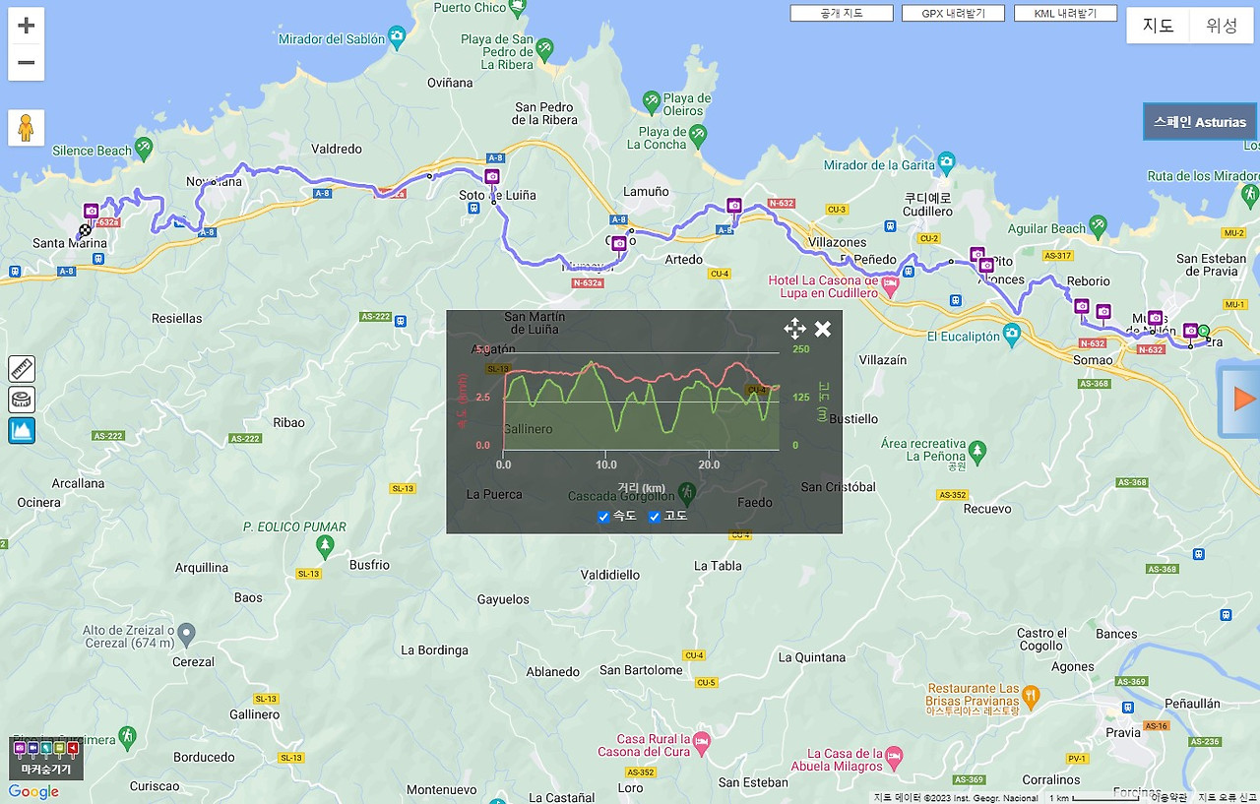Click Aguilar Beach pin

click(1099, 227)
